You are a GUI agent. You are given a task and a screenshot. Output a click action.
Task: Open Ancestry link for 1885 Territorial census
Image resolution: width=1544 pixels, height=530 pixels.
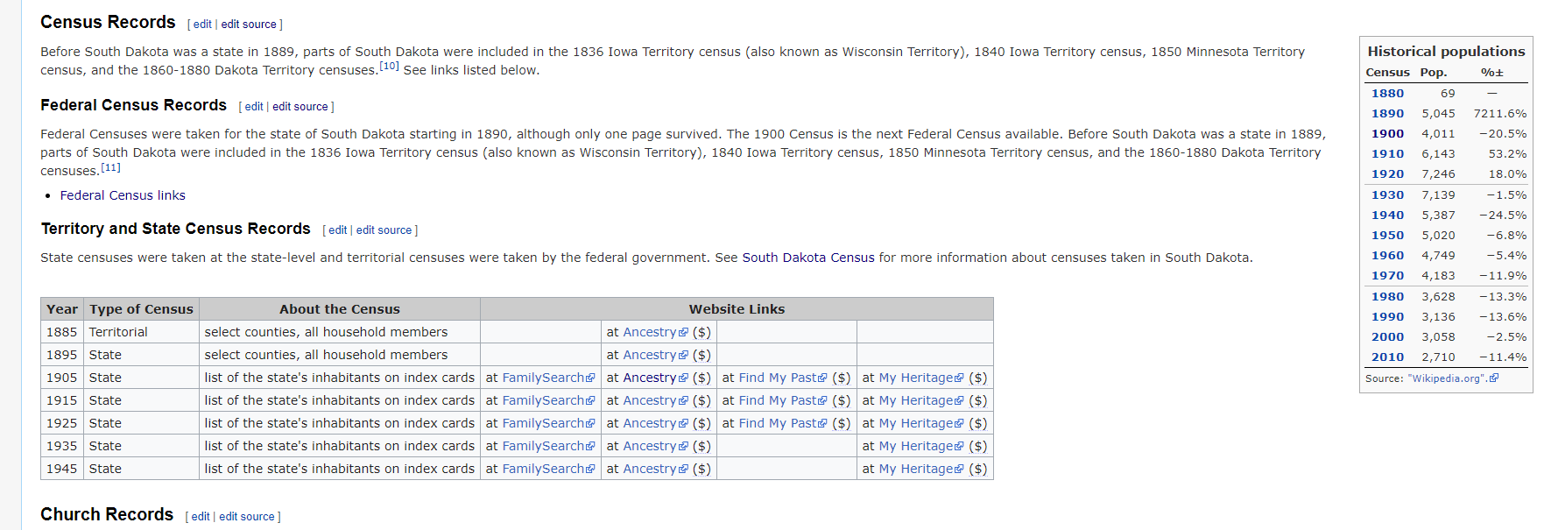(649, 332)
